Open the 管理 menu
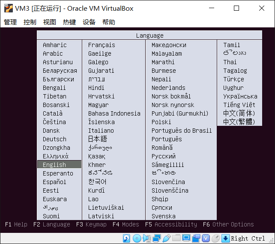Screen dimensions: 275x244 (x=10, y=22)
